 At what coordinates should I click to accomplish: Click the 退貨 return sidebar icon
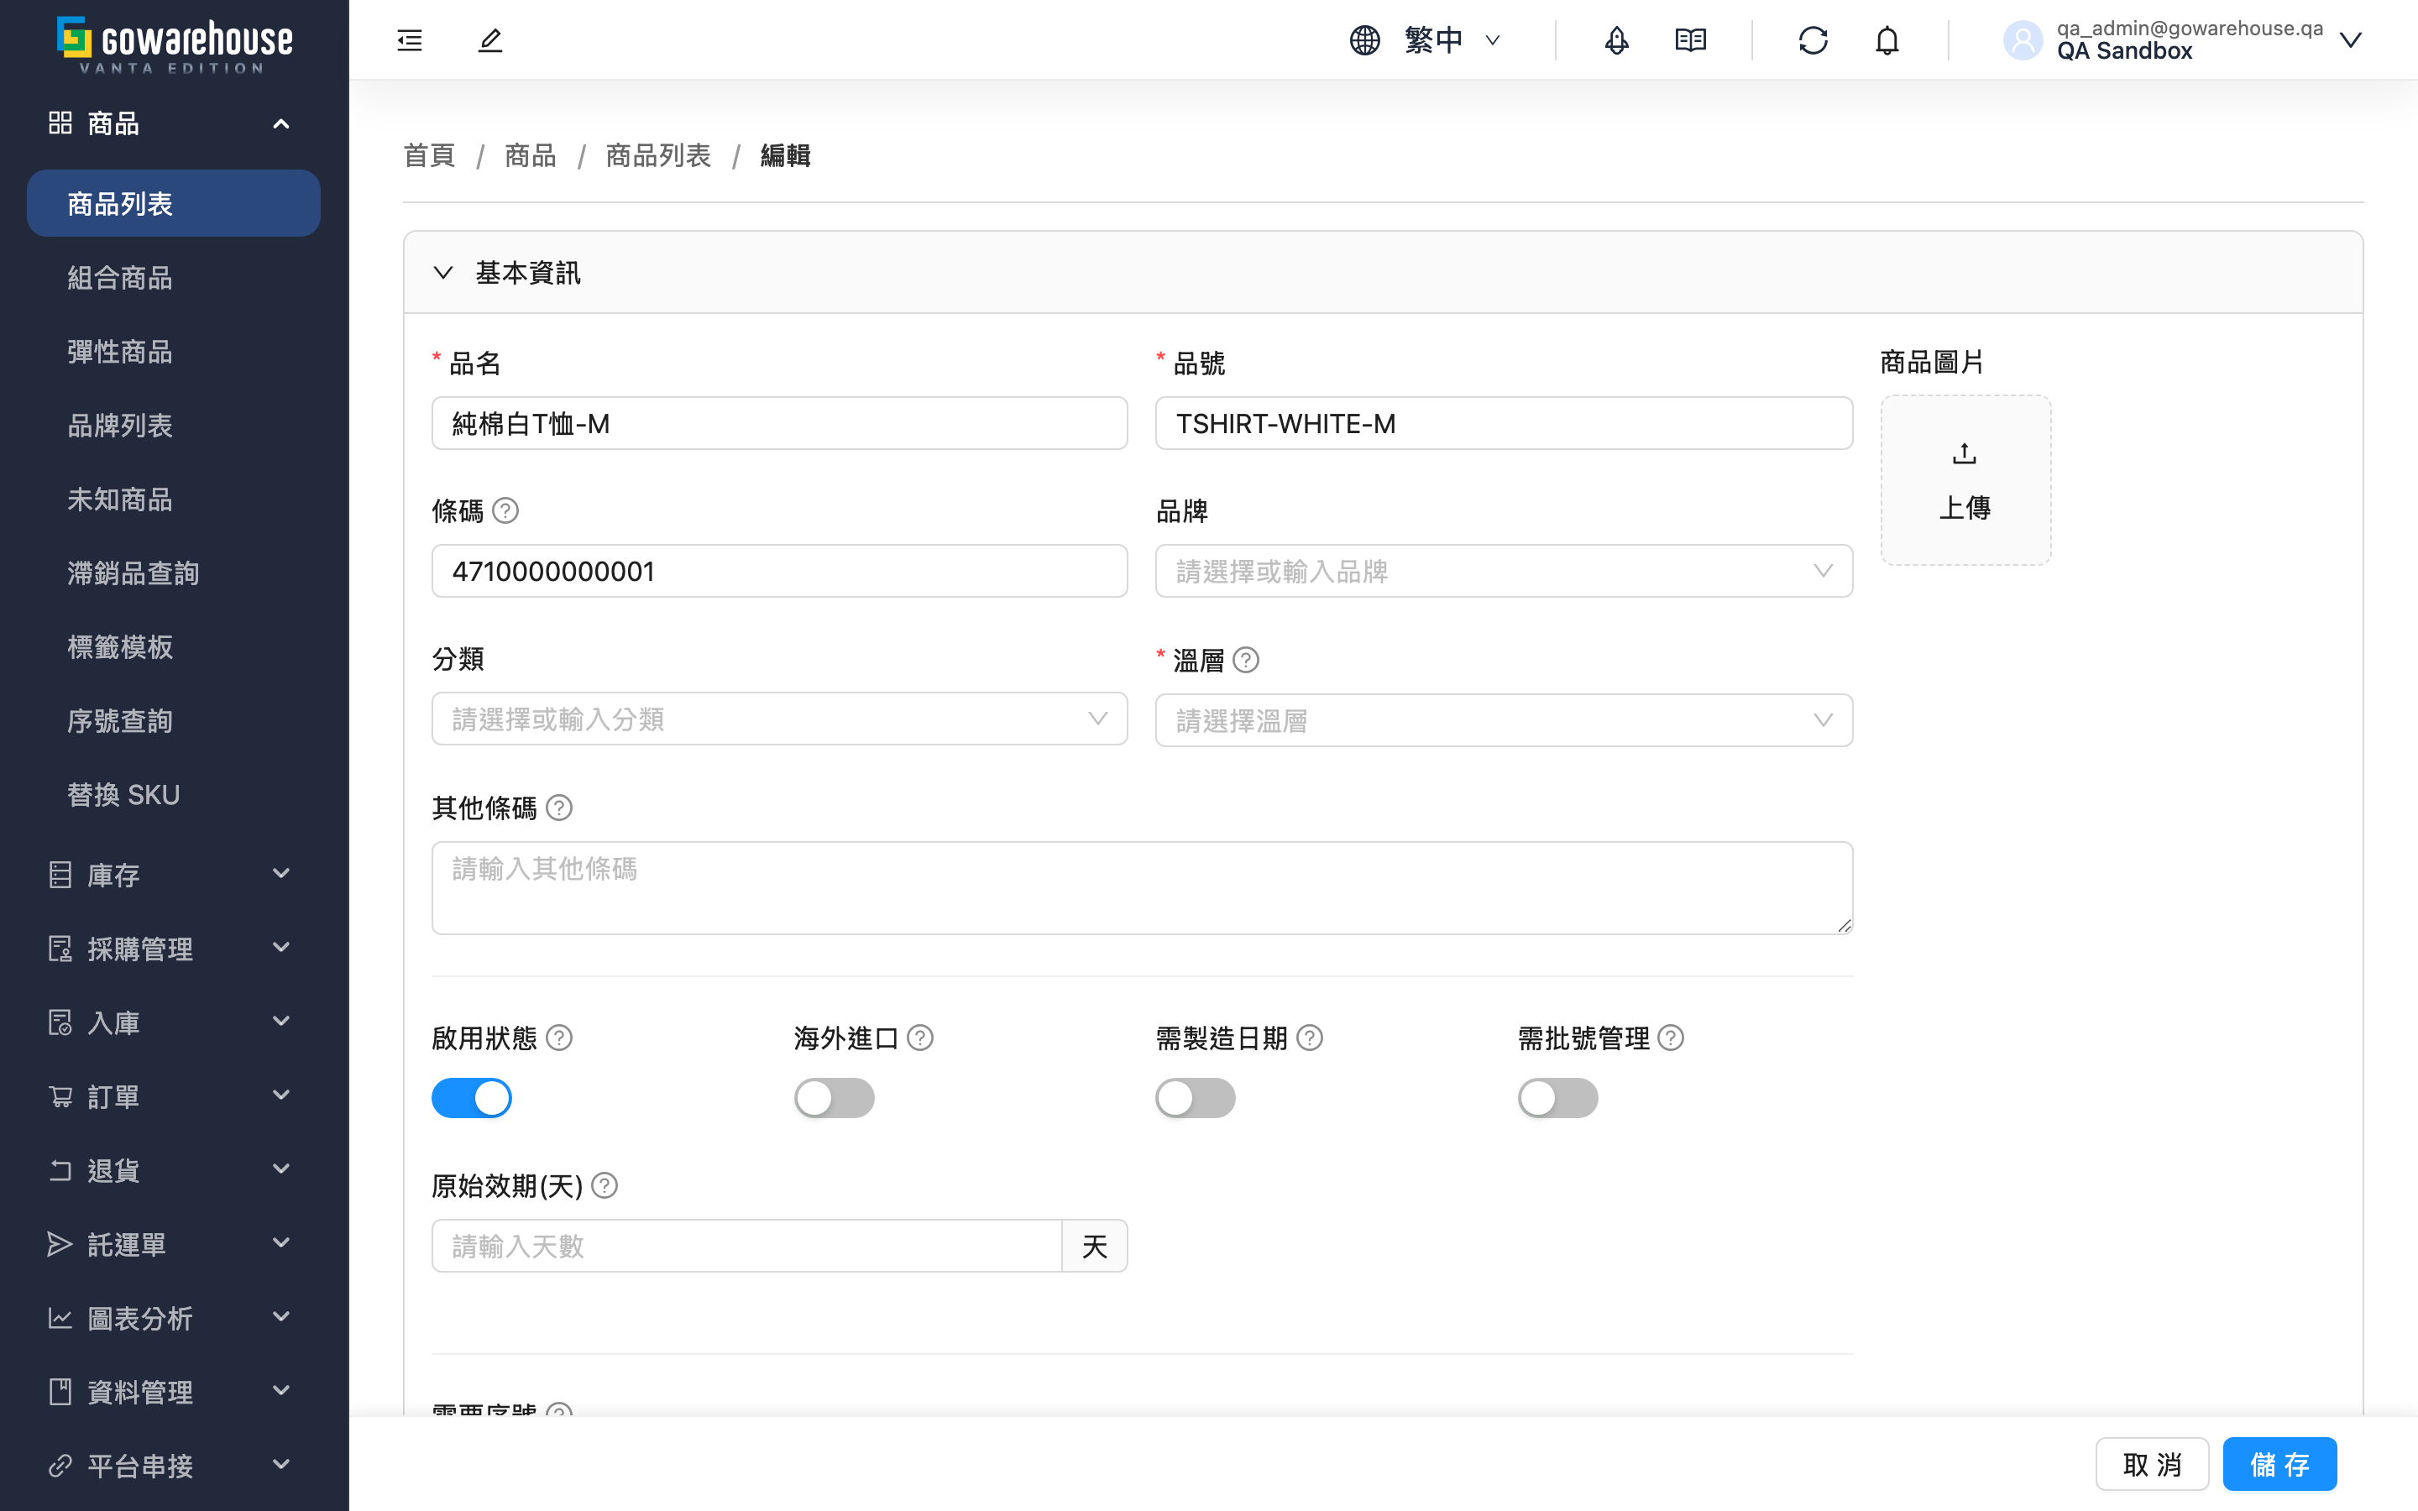[x=60, y=1170]
